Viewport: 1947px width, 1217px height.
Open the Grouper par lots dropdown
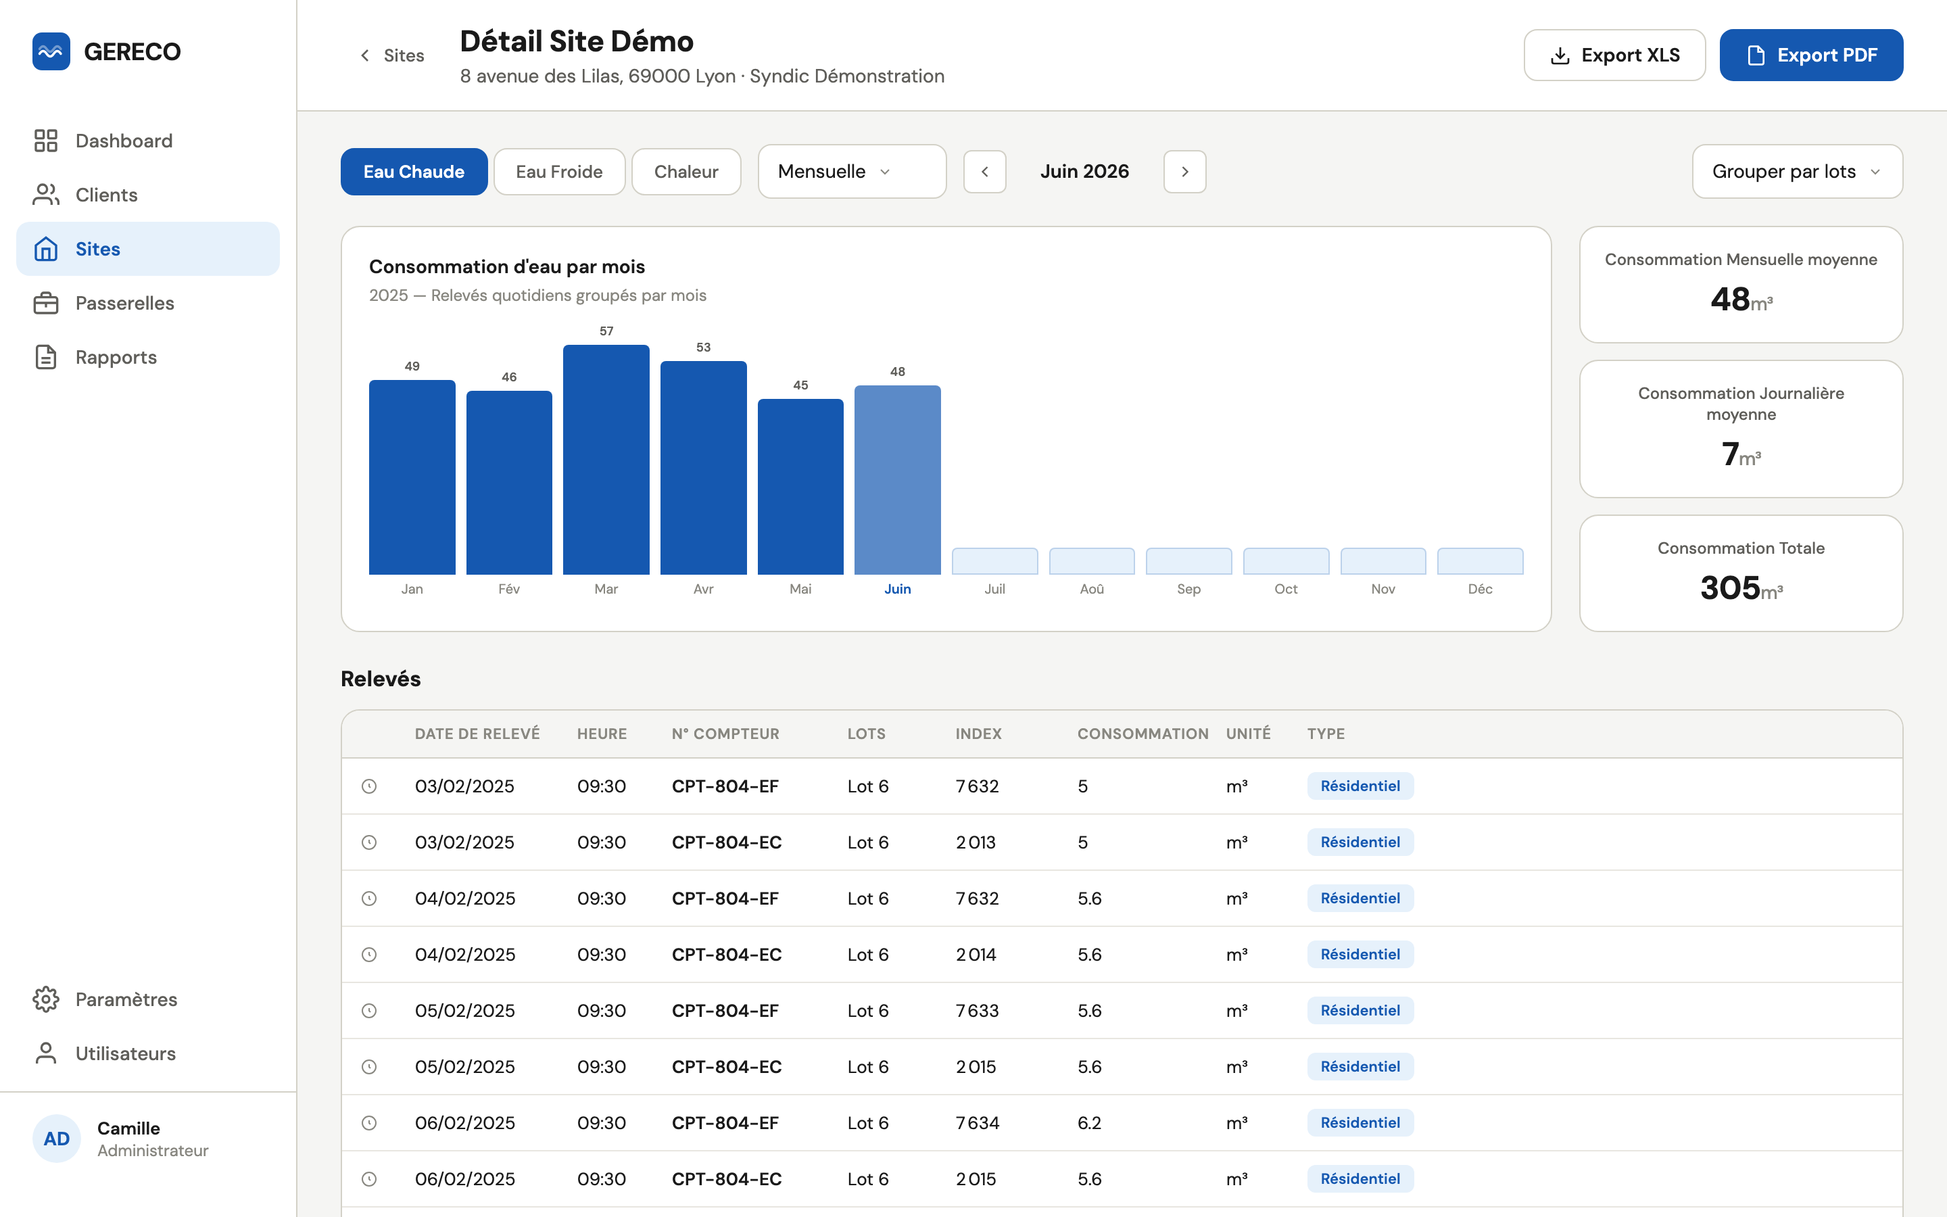tap(1796, 172)
